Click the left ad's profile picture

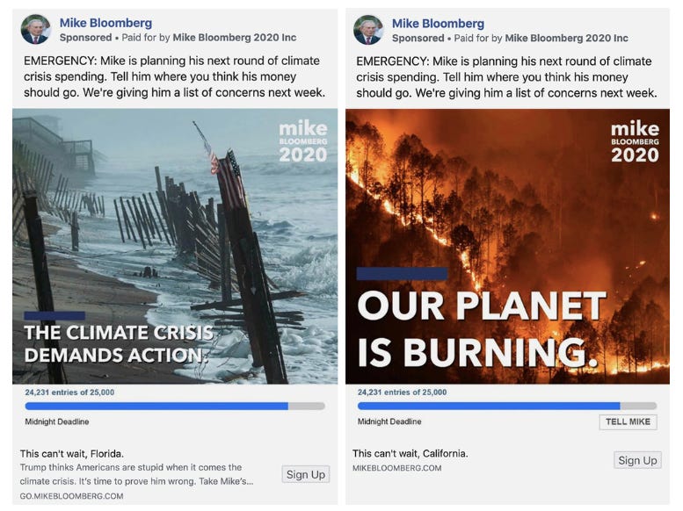point(35,30)
